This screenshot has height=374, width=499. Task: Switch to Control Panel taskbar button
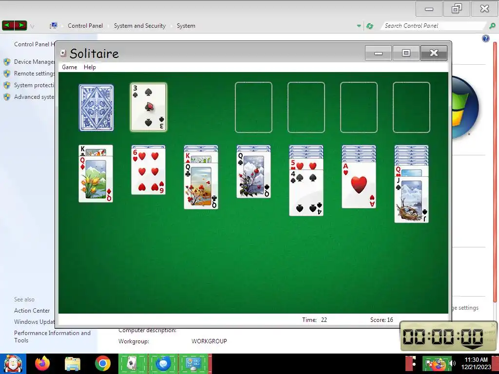[x=194, y=363]
